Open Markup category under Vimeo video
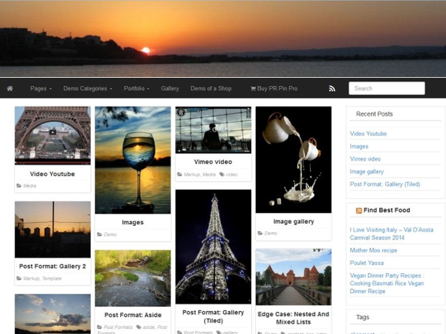 [192, 175]
